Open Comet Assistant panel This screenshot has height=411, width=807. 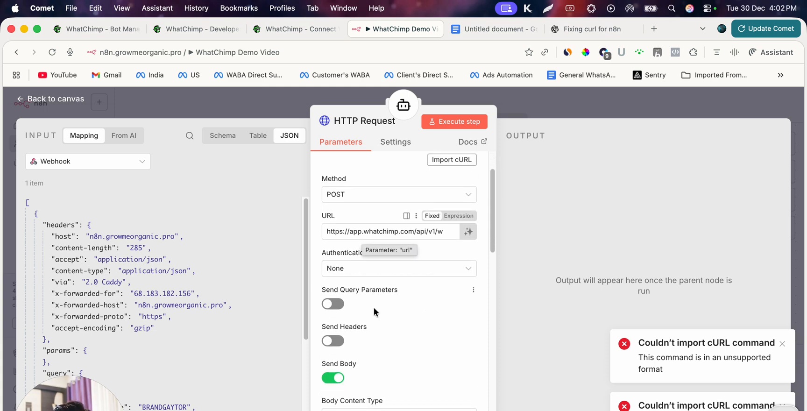(771, 52)
